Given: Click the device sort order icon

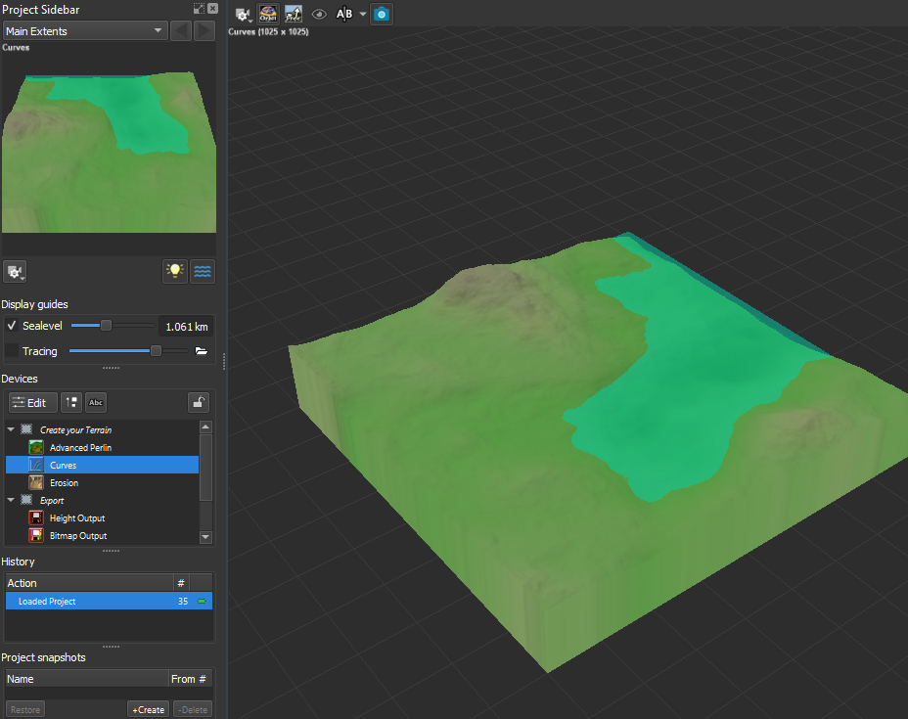Looking at the screenshot, I should pyautogui.click(x=71, y=402).
